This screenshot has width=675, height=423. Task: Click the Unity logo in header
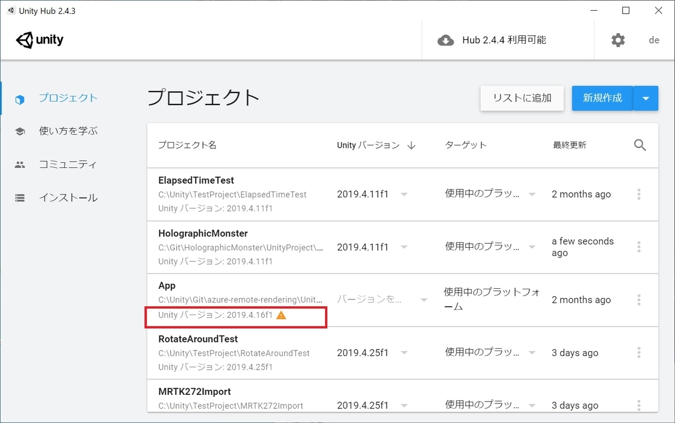[x=40, y=40]
